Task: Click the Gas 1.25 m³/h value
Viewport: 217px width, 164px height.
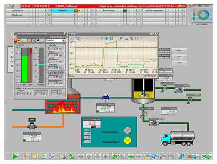Action: pyautogui.click(x=33, y=135)
